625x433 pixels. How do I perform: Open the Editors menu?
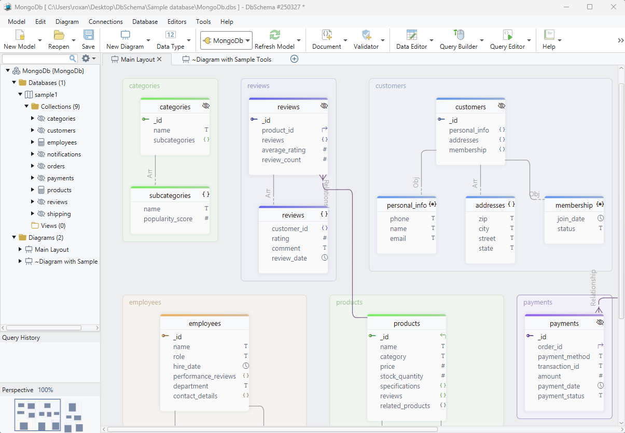pos(177,22)
